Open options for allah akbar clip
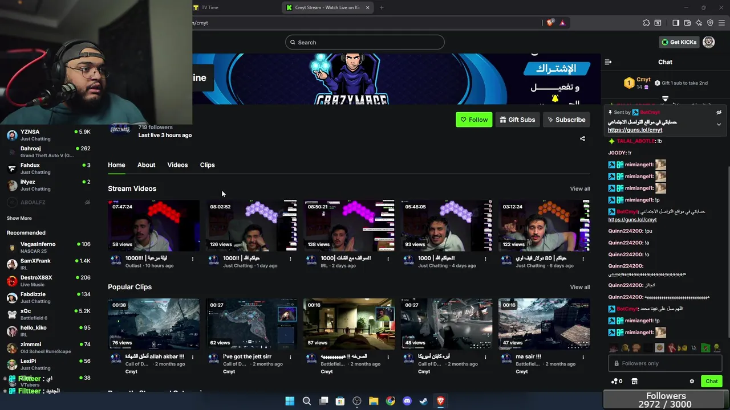This screenshot has height=410, width=730. pyautogui.click(x=192, y=357)
